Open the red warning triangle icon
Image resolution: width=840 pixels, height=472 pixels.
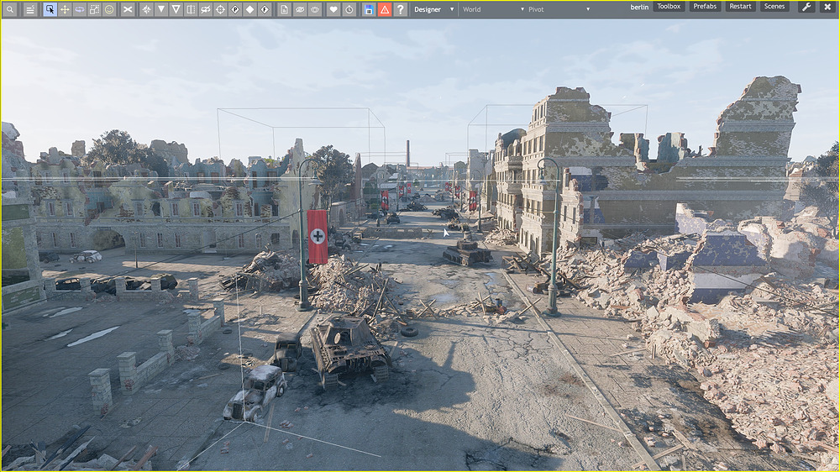click(385, 9)
